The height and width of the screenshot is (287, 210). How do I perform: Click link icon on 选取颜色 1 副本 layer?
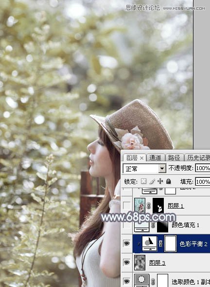(x=153, y=281)
